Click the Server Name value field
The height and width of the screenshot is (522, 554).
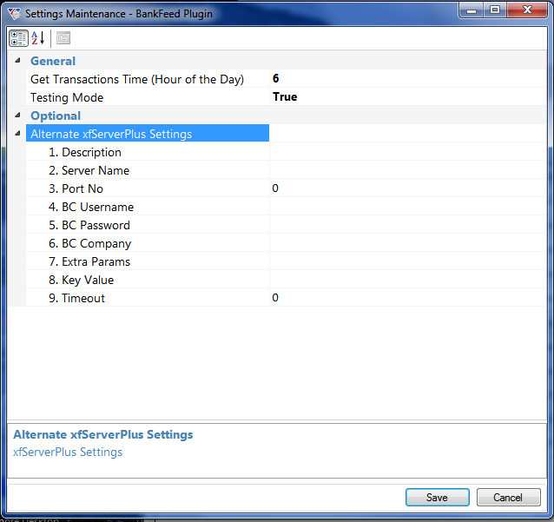408,170
